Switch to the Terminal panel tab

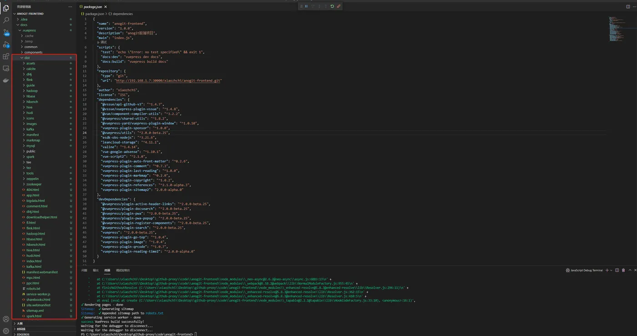coord(107,270)
